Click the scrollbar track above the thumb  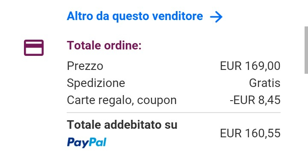point(306,13)
